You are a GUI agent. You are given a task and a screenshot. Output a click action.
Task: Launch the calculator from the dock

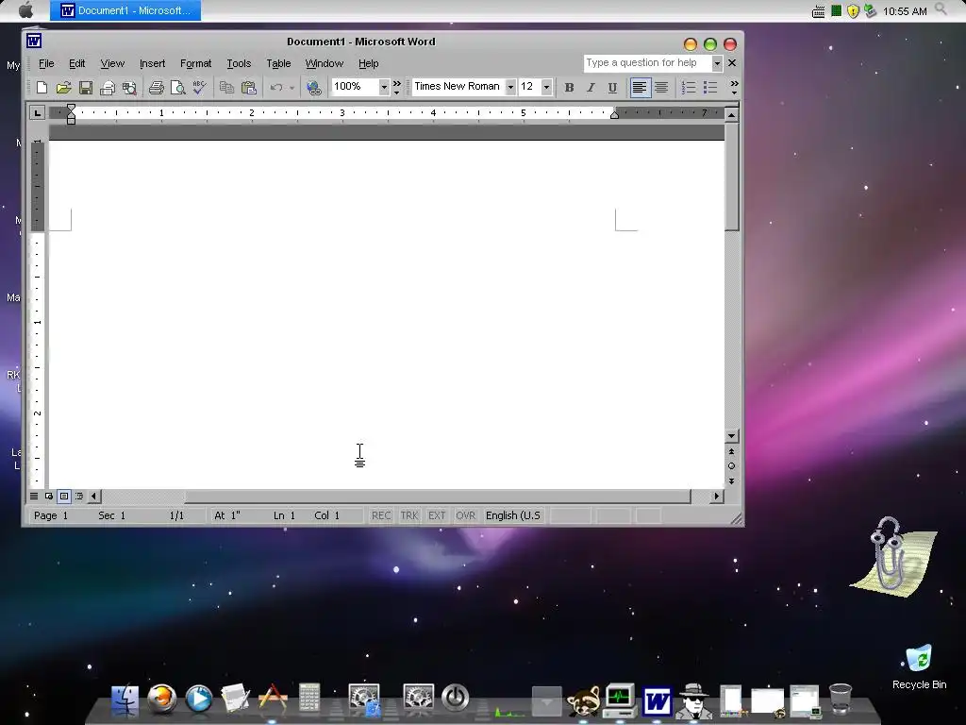tap(309, 699)
